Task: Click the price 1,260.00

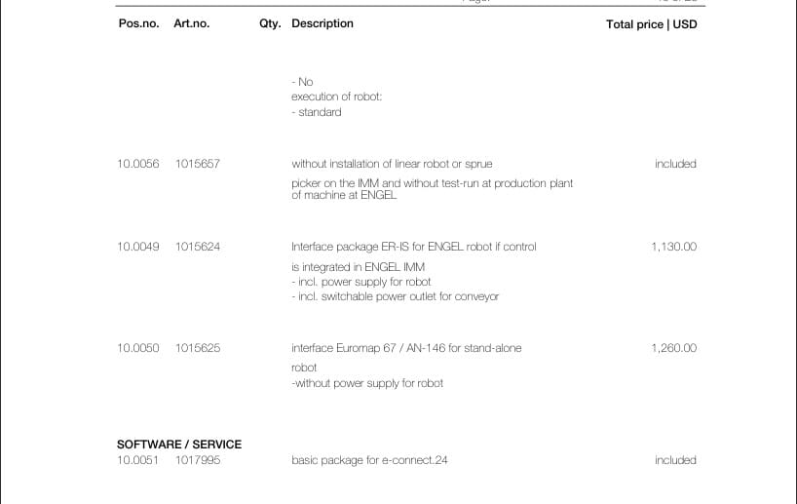Action: 674,348
